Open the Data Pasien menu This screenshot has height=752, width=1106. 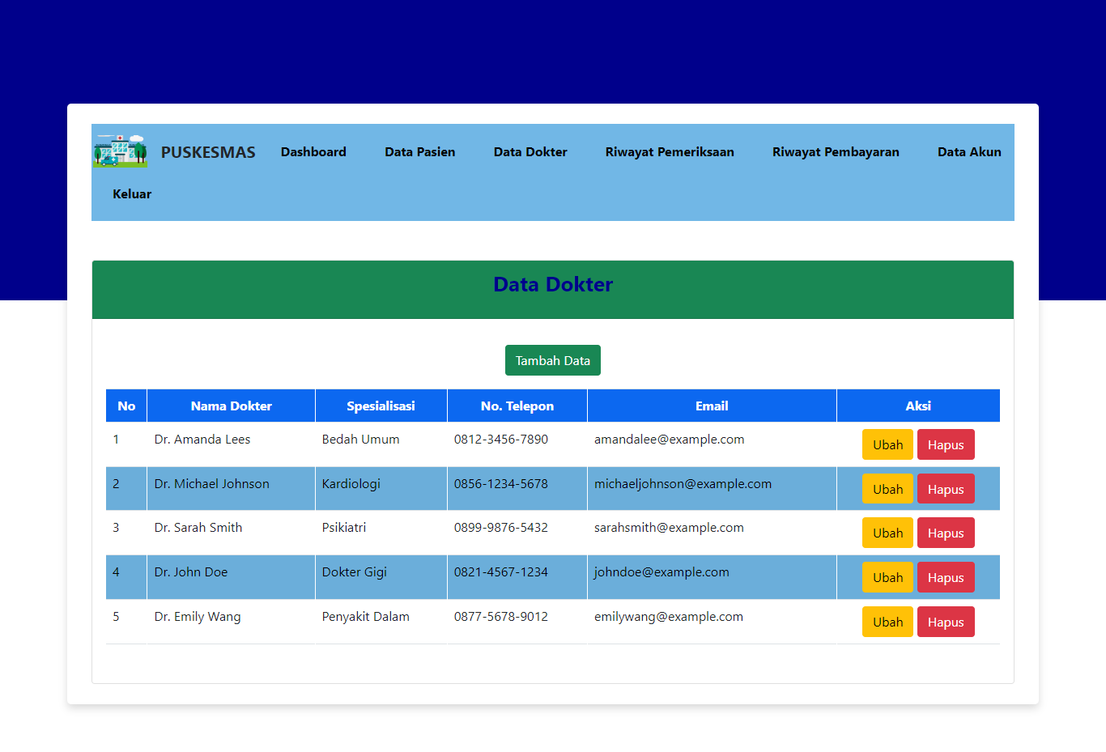(419, 152)
